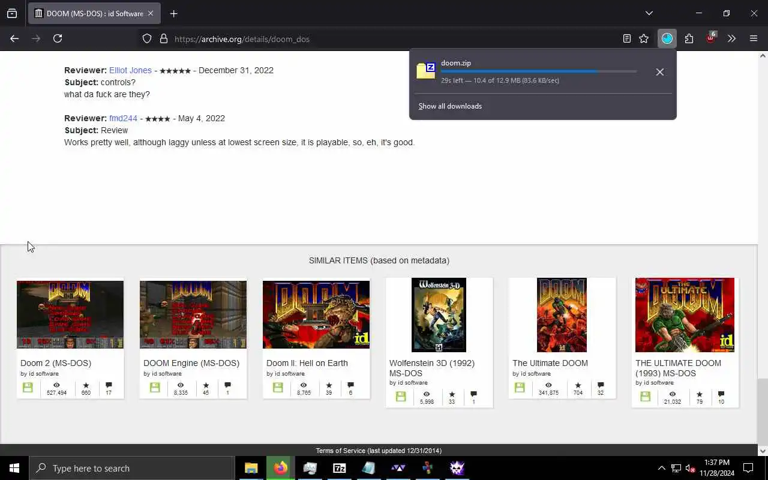The width and height of the screenshot is (768, 480).
Task: Click the doom.zip download progress bar
Action: (x=539, y=71)
